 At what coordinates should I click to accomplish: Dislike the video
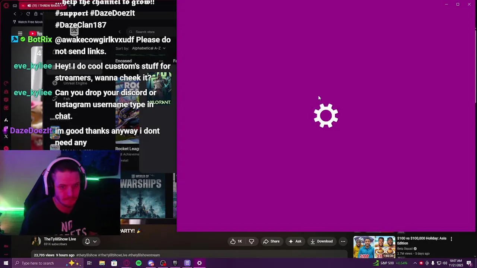(252, 241)
